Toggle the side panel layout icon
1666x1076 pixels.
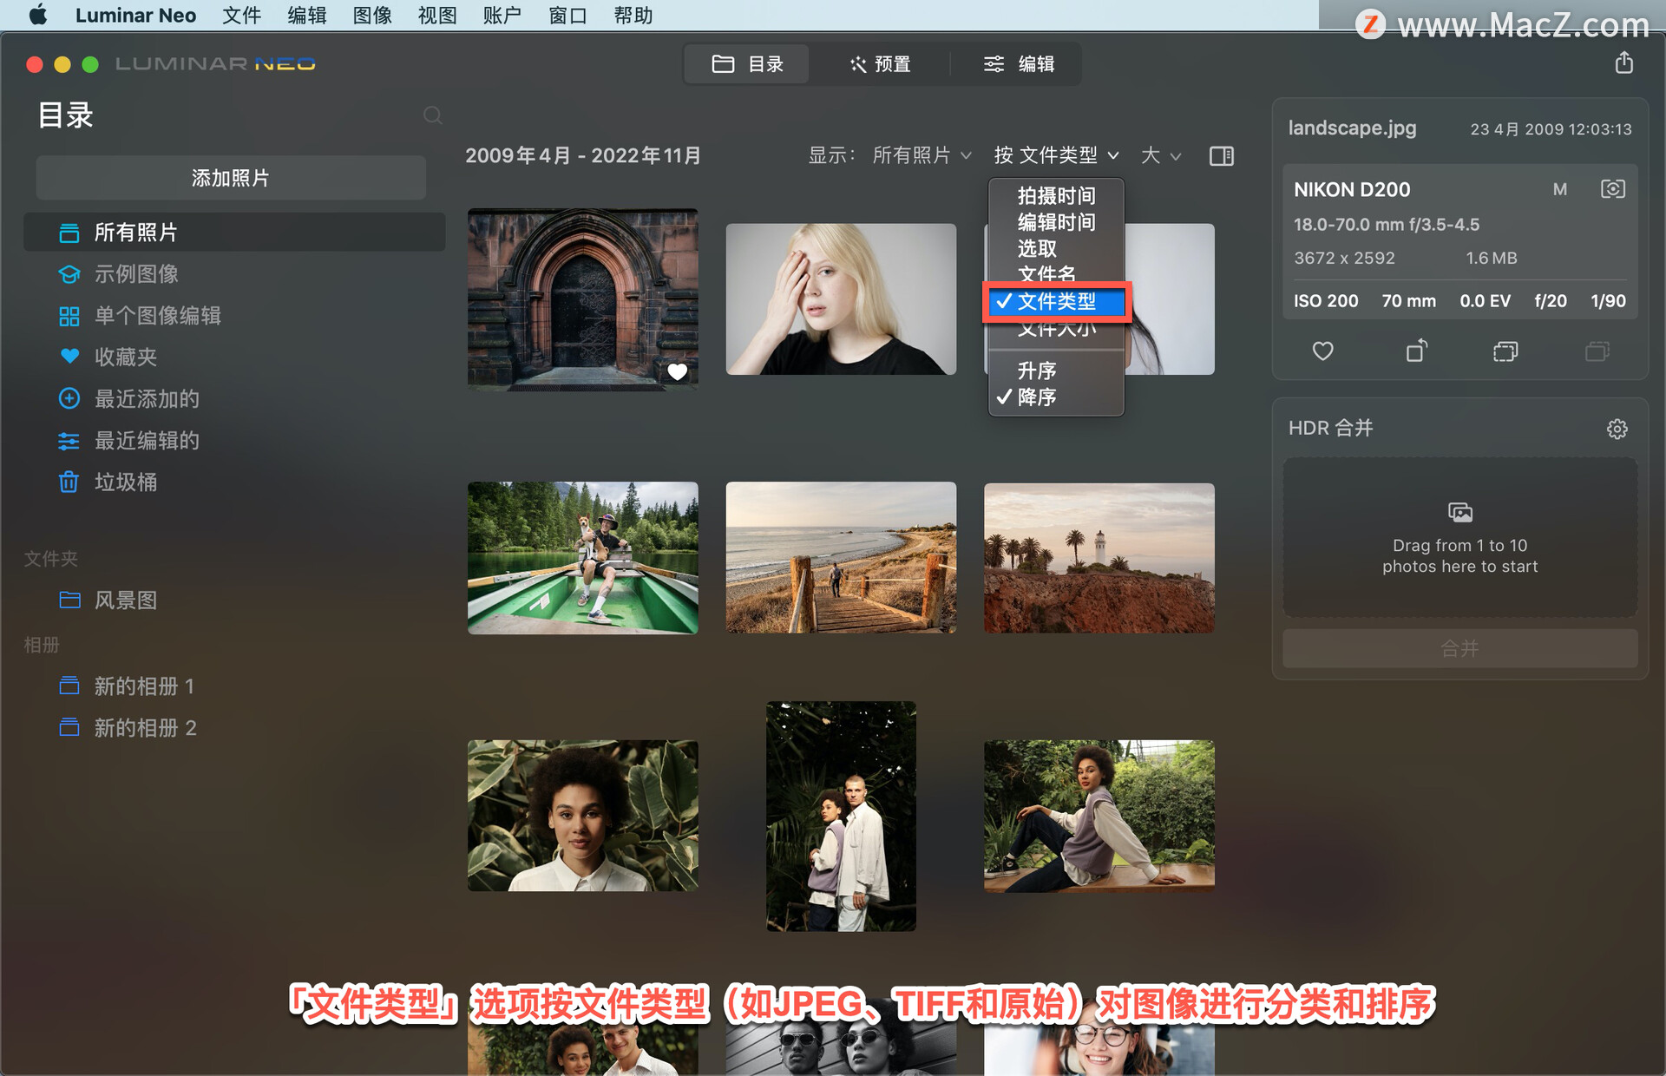(x=1221, y=156)
